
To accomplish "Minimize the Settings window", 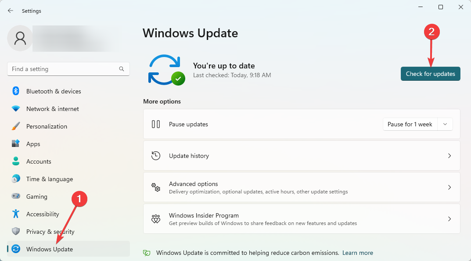I will pyautogui.click(x=421, y=7).
